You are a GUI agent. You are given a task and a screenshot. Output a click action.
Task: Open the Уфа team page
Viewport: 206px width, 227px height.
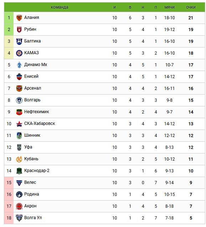point(28,147)
